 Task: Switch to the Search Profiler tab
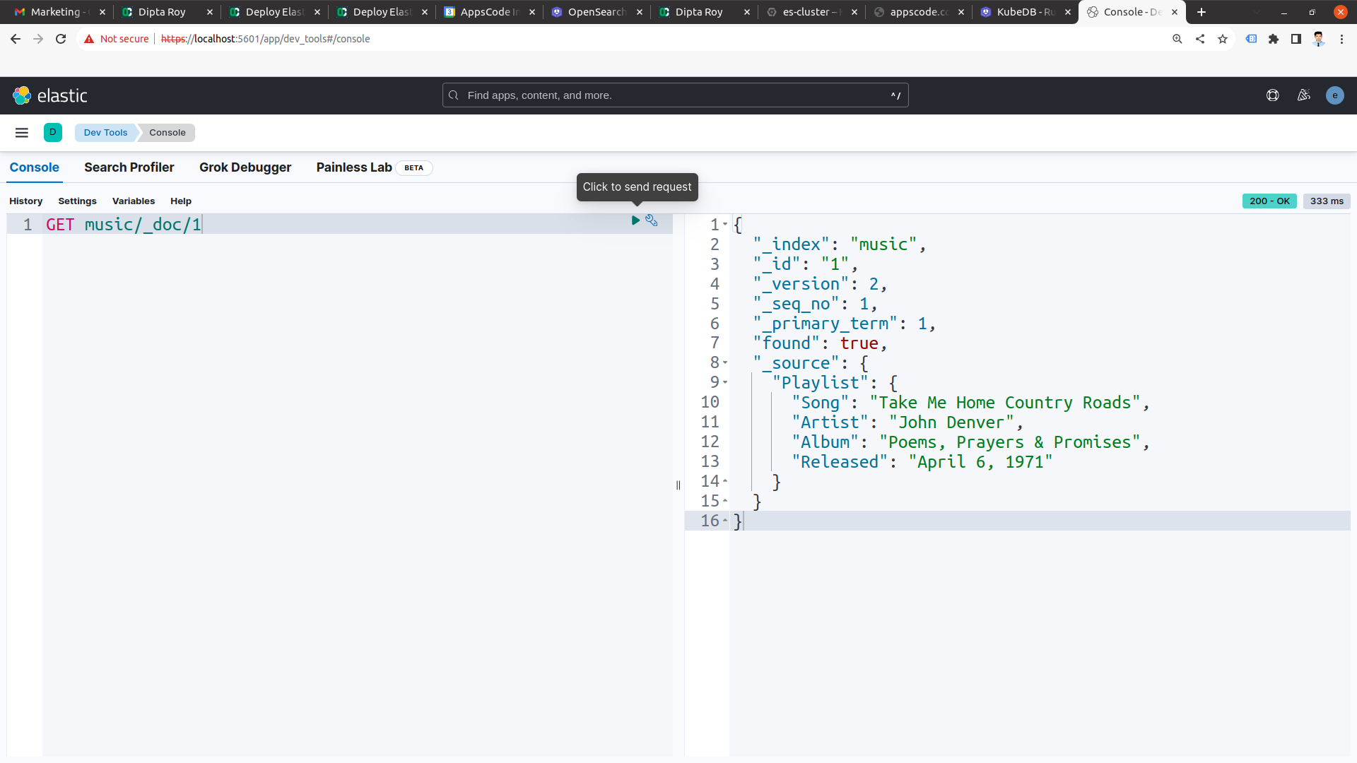129,167
